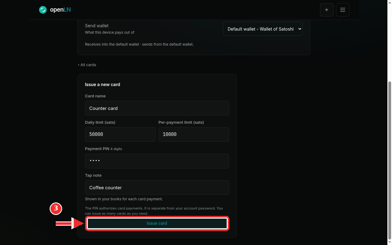
Task: Click the openLN brand name text
Action: pyautogui.click(x=60, y=10)
